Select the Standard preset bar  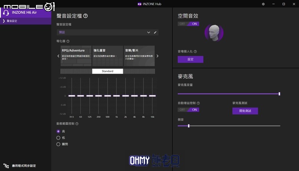coord(108,71)
